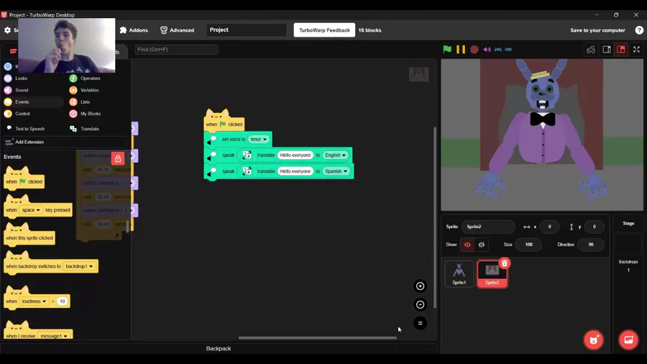This screenshot has height=364, width=647.
Task: Click the Size field showing 100
Action: 528,245
